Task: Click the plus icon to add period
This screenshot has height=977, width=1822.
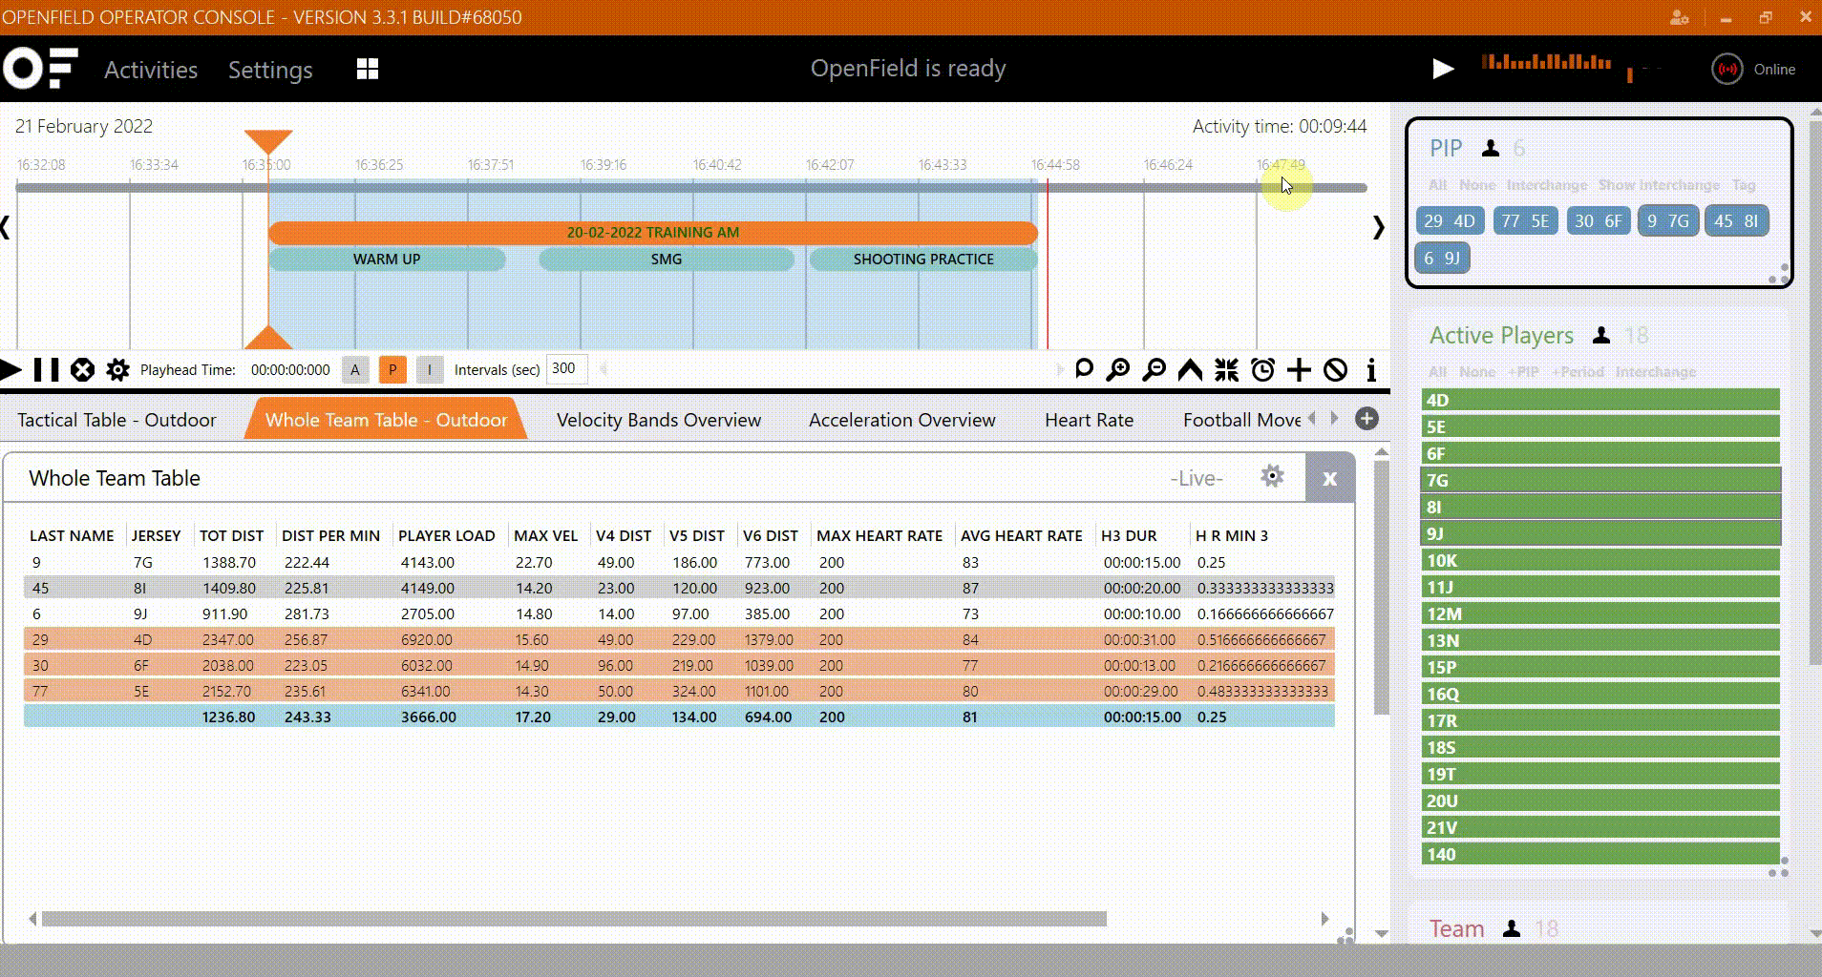Action: coord(1299,369)
